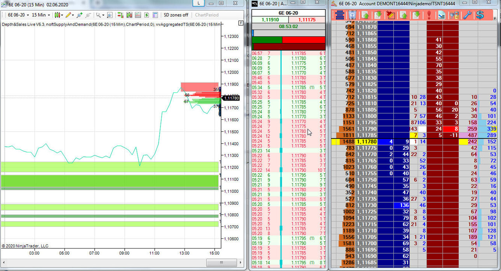Open the 15 Min interval dropdown
Screen dimensions: 501x271
[x=41, y=15]
